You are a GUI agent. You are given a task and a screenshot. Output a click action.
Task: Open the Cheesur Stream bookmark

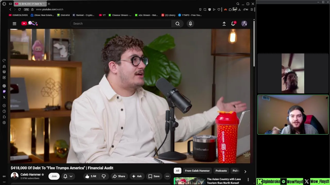[120, 15]
